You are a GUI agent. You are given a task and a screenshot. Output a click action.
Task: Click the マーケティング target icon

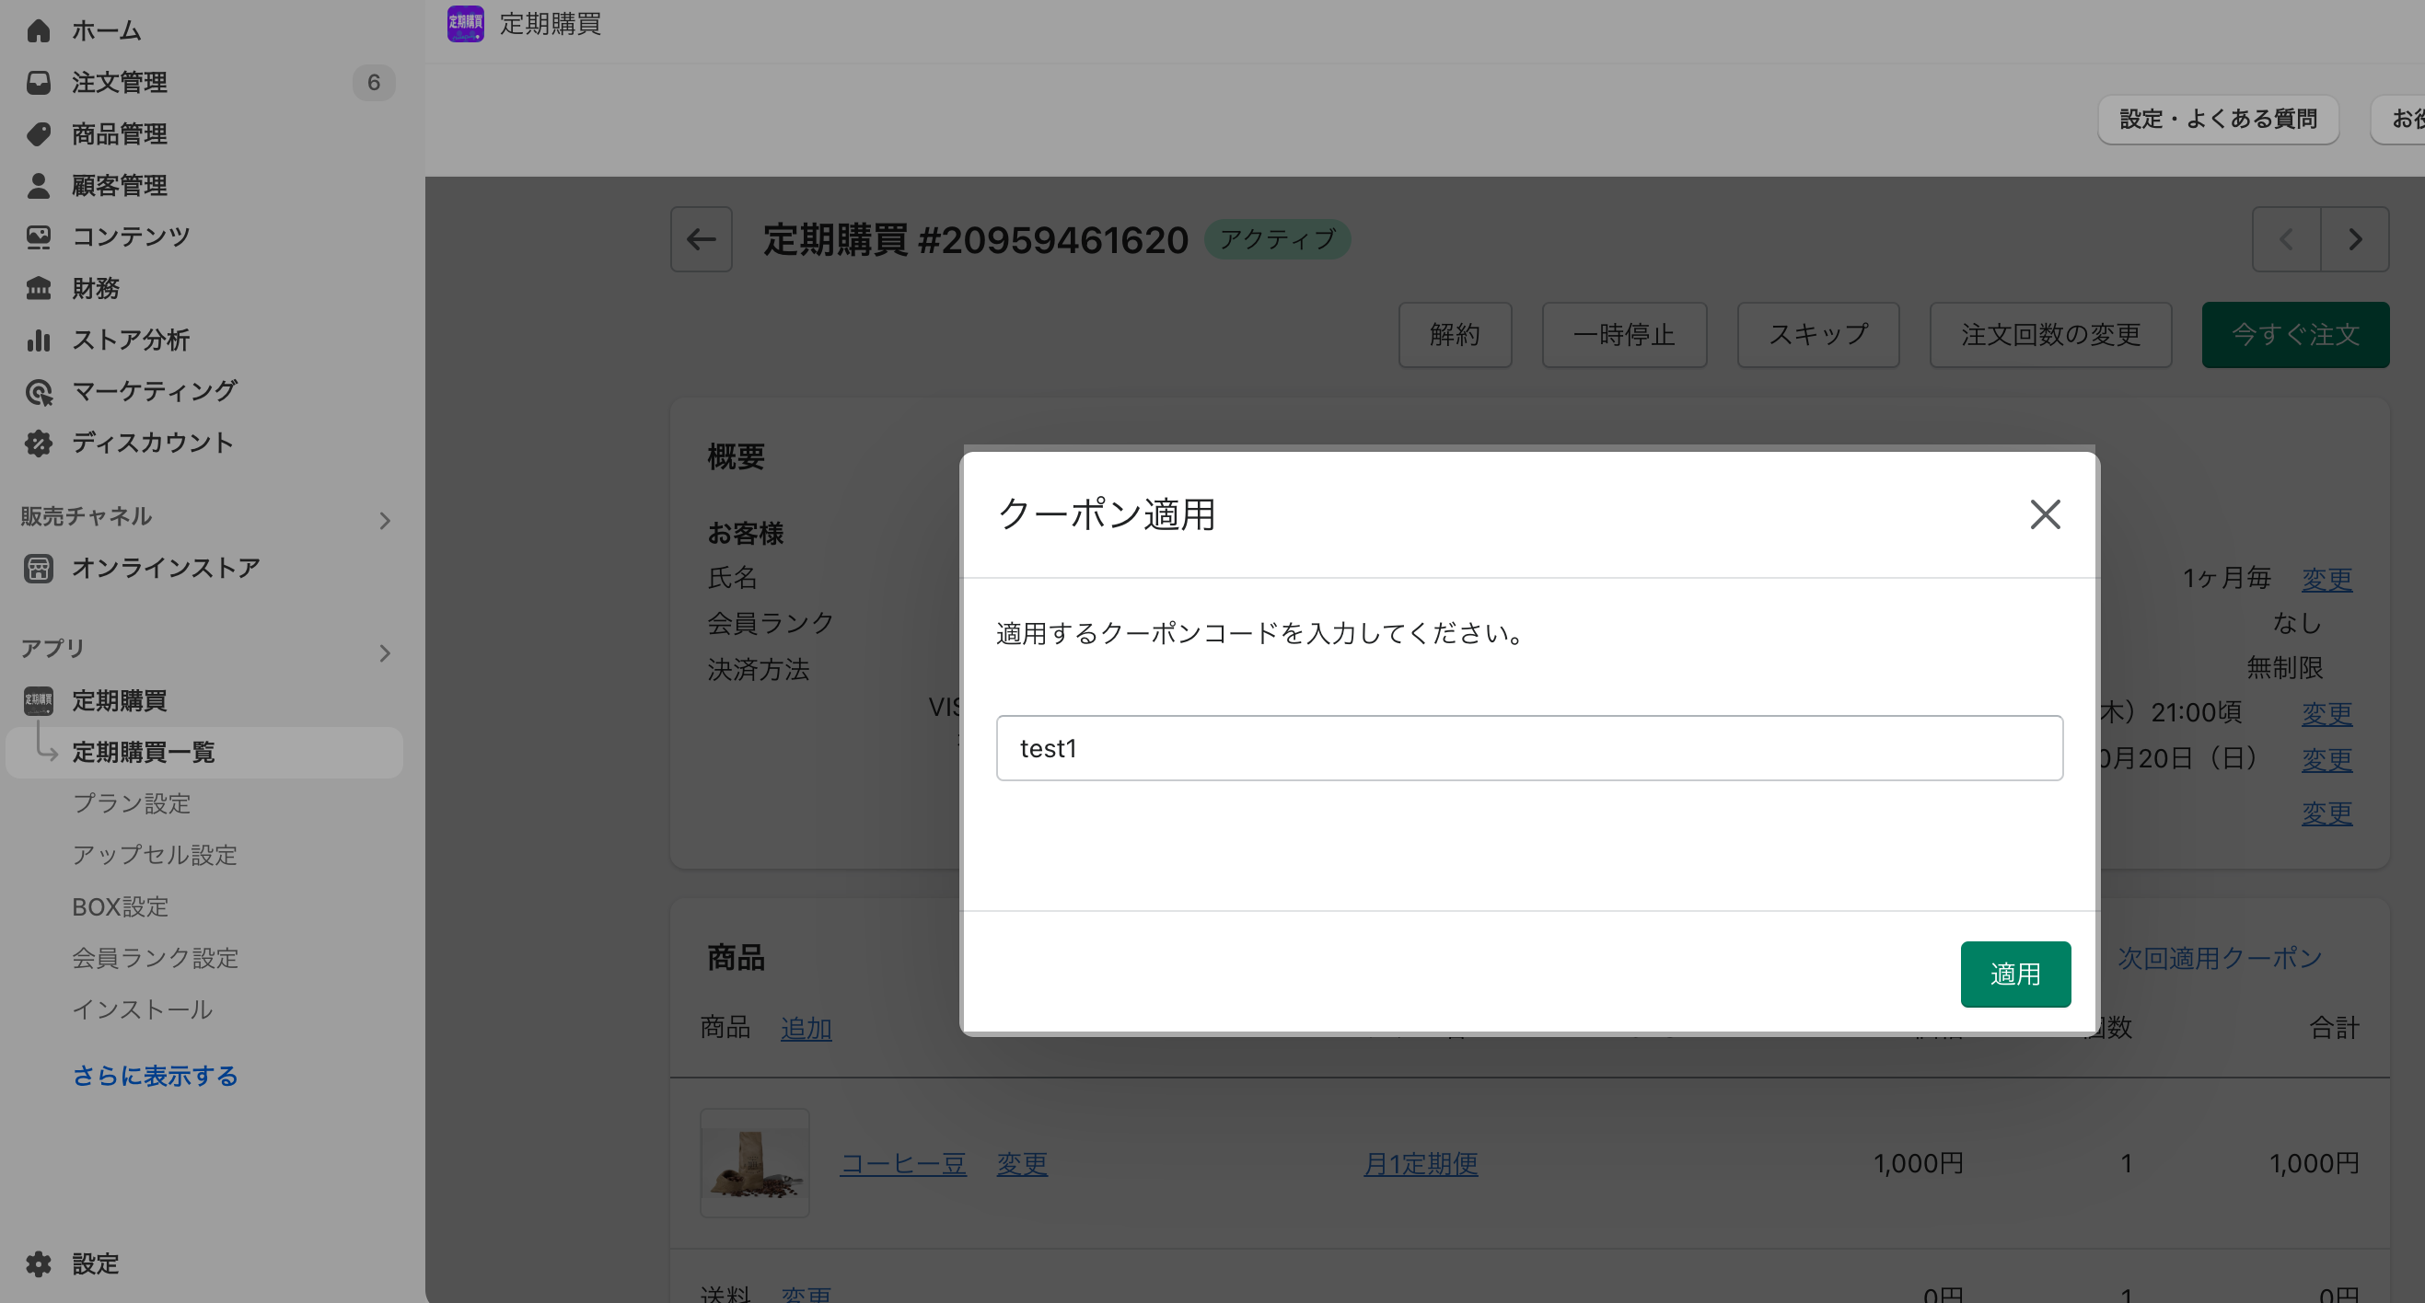click(x=39, y=391)
